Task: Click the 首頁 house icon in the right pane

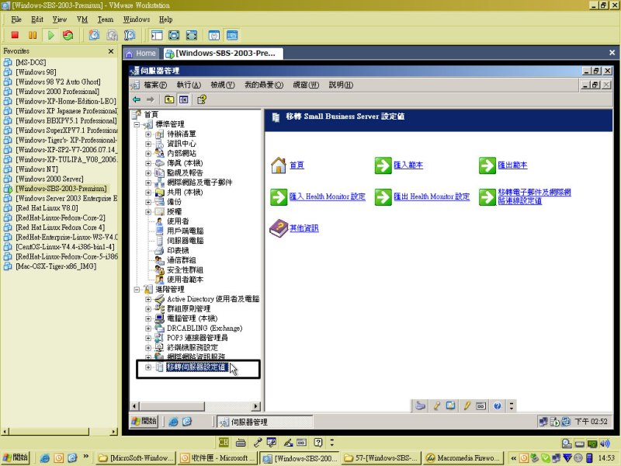Action: (x=279, y=165)
